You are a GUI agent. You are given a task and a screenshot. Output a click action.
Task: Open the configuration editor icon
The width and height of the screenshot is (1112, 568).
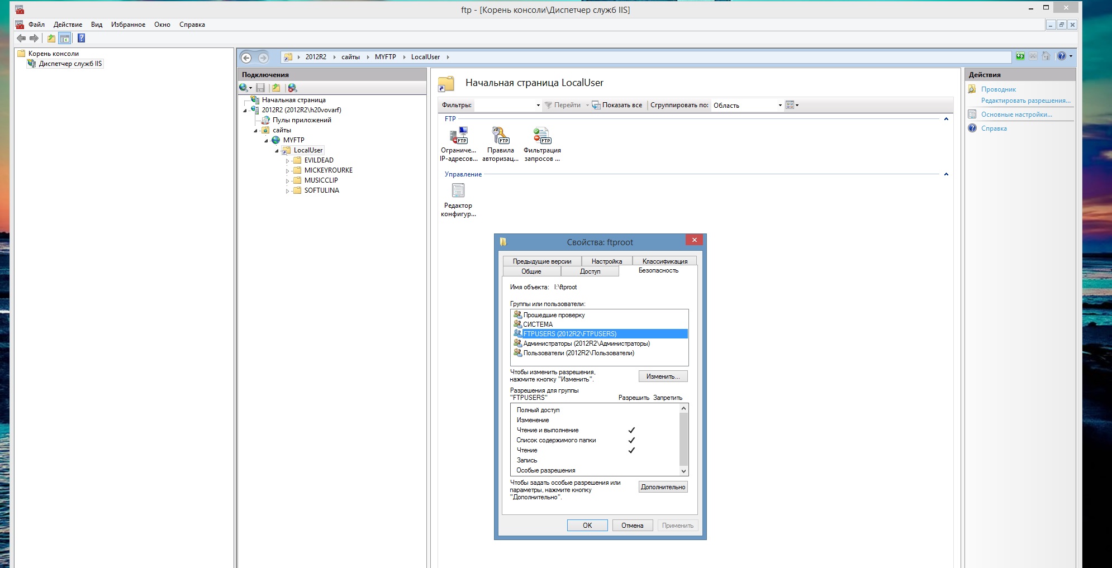tap(458, 191)
